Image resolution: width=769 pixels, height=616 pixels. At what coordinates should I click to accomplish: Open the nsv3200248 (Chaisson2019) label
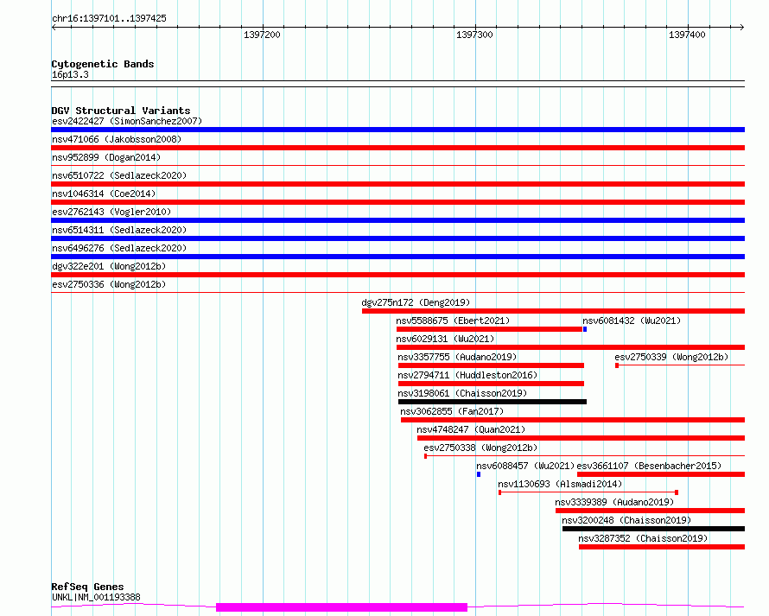click(x=626, y=520)
